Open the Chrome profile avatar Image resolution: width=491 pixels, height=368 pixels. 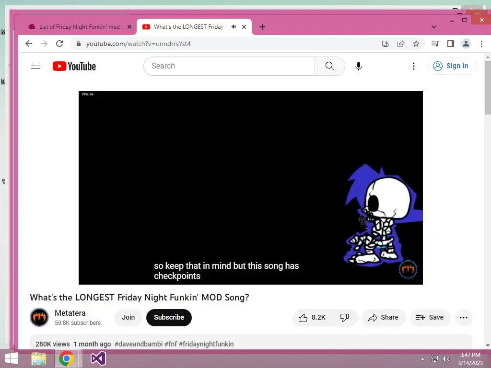pyautogui.click(x=466, y=44)
